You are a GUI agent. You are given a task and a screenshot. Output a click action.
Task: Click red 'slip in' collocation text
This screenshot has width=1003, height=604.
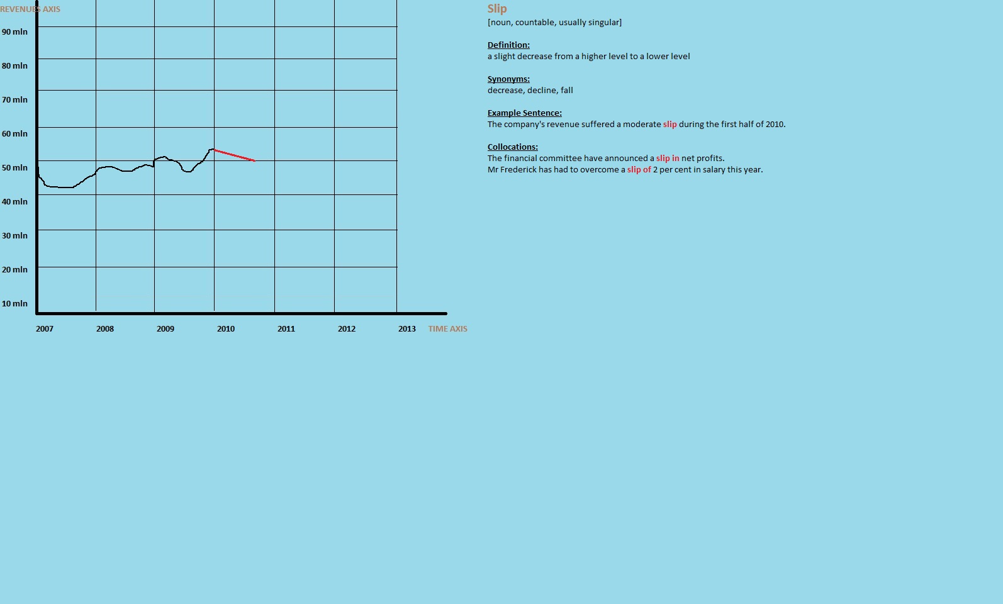click(668, 158)
